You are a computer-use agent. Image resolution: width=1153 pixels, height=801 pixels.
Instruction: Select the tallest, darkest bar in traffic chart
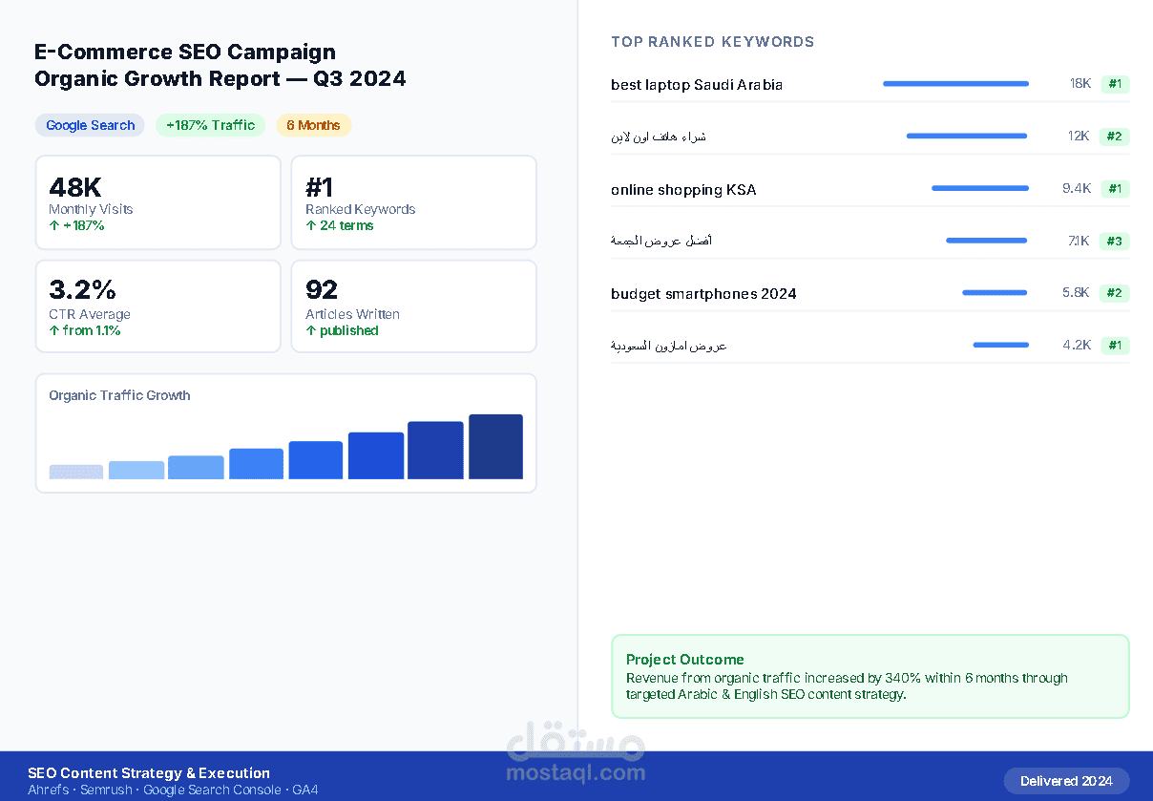[x=495, y=447]
